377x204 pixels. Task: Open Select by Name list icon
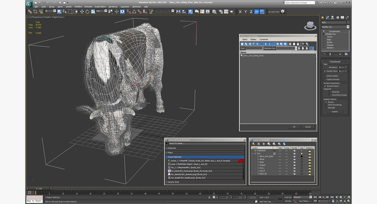pos(64,11)
